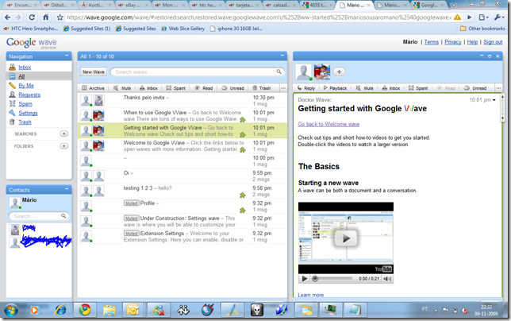This screenshot has width=511, height=321.
Task: Mark wave as Read in list toolbar
Action: click(x=203, y=88)
